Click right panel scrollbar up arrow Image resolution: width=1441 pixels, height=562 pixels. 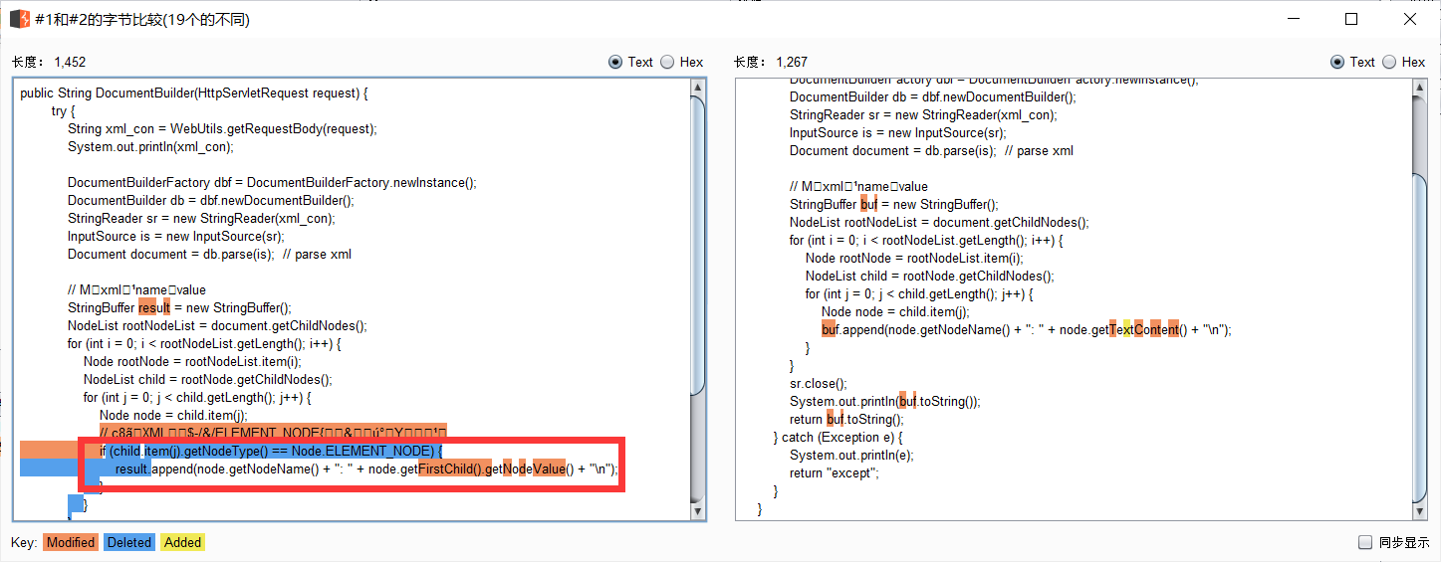click(1419, 90)
